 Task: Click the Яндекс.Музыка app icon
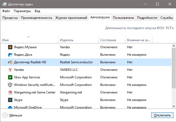point(10,47)
